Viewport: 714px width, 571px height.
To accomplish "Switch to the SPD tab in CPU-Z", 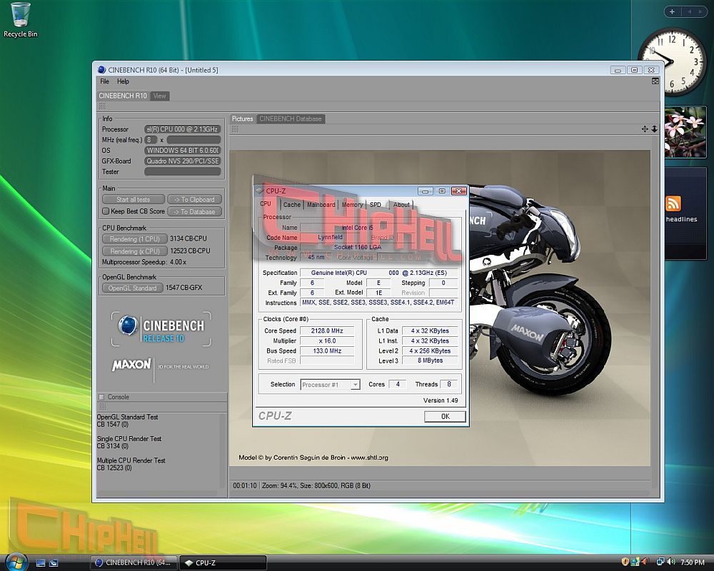I will pyautogui.click(x=376, y=205).
